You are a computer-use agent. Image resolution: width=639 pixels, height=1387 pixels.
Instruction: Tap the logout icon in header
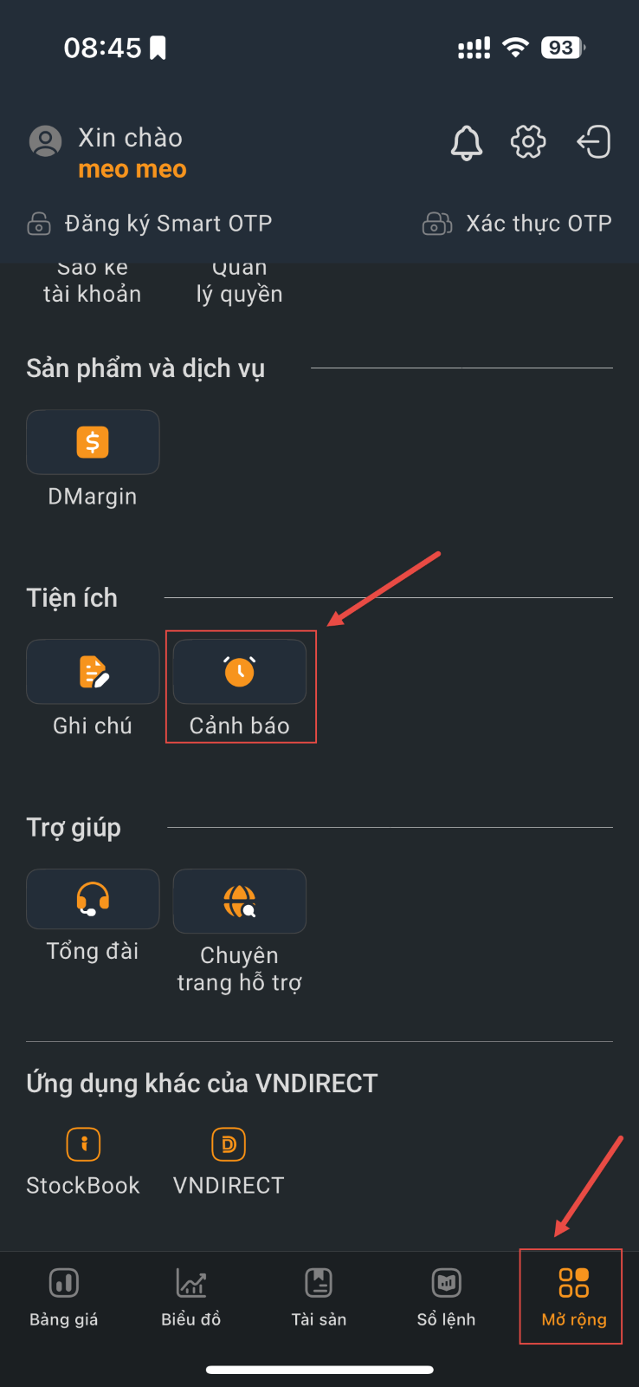(594, 141)
